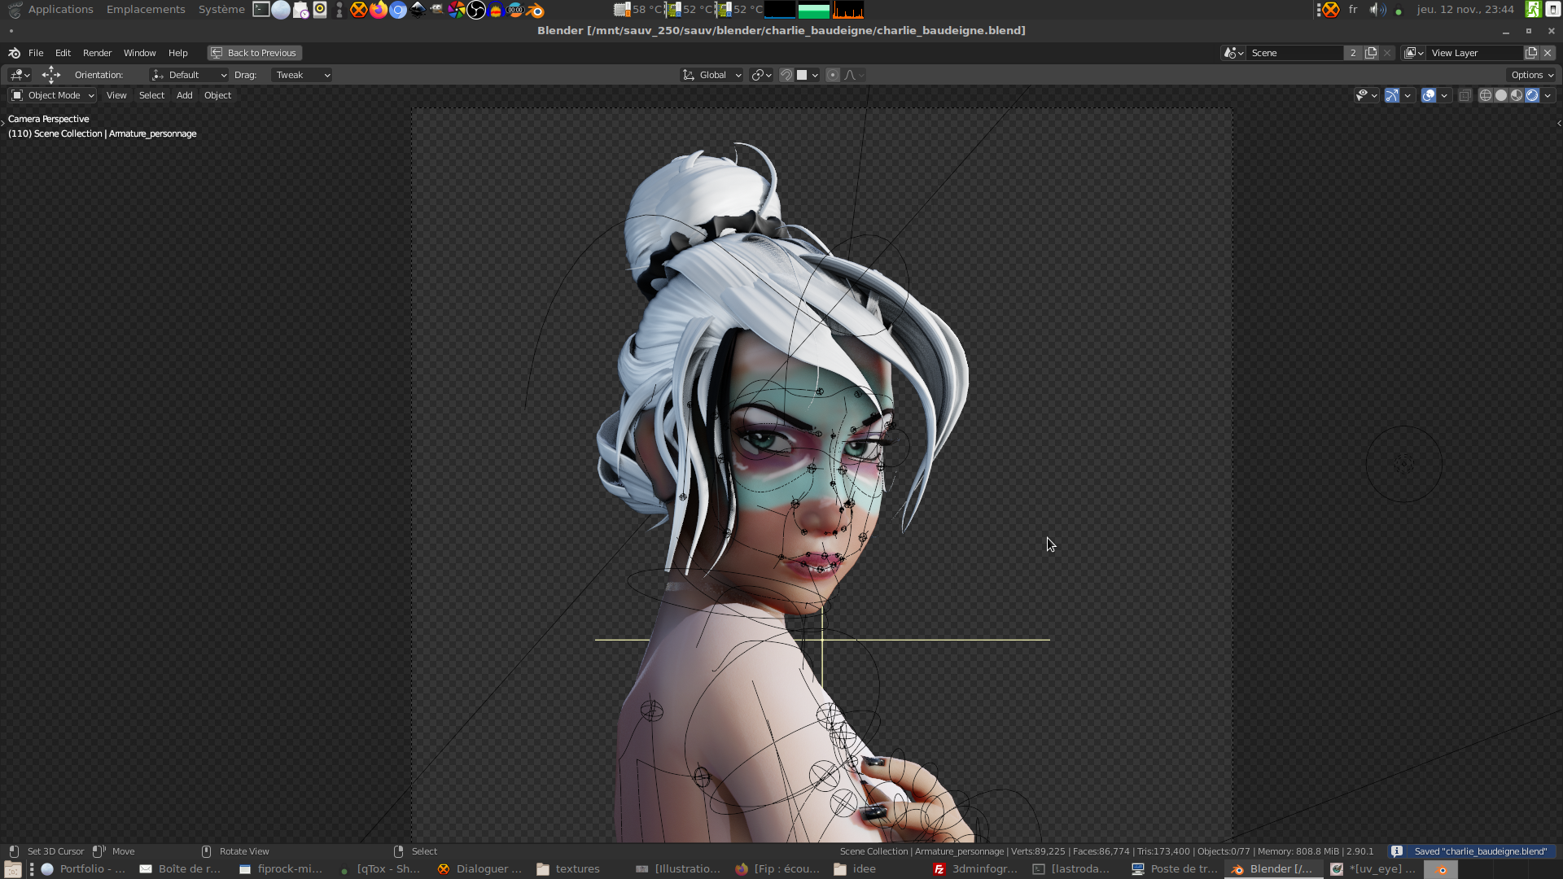Open the viewport Add menu
1563x879 pixels.
185,96
